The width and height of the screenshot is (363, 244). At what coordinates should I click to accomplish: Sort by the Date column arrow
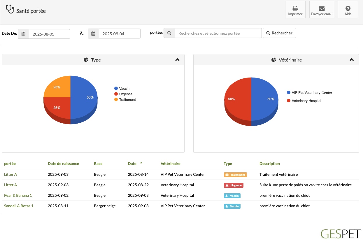tap(141, 163)
